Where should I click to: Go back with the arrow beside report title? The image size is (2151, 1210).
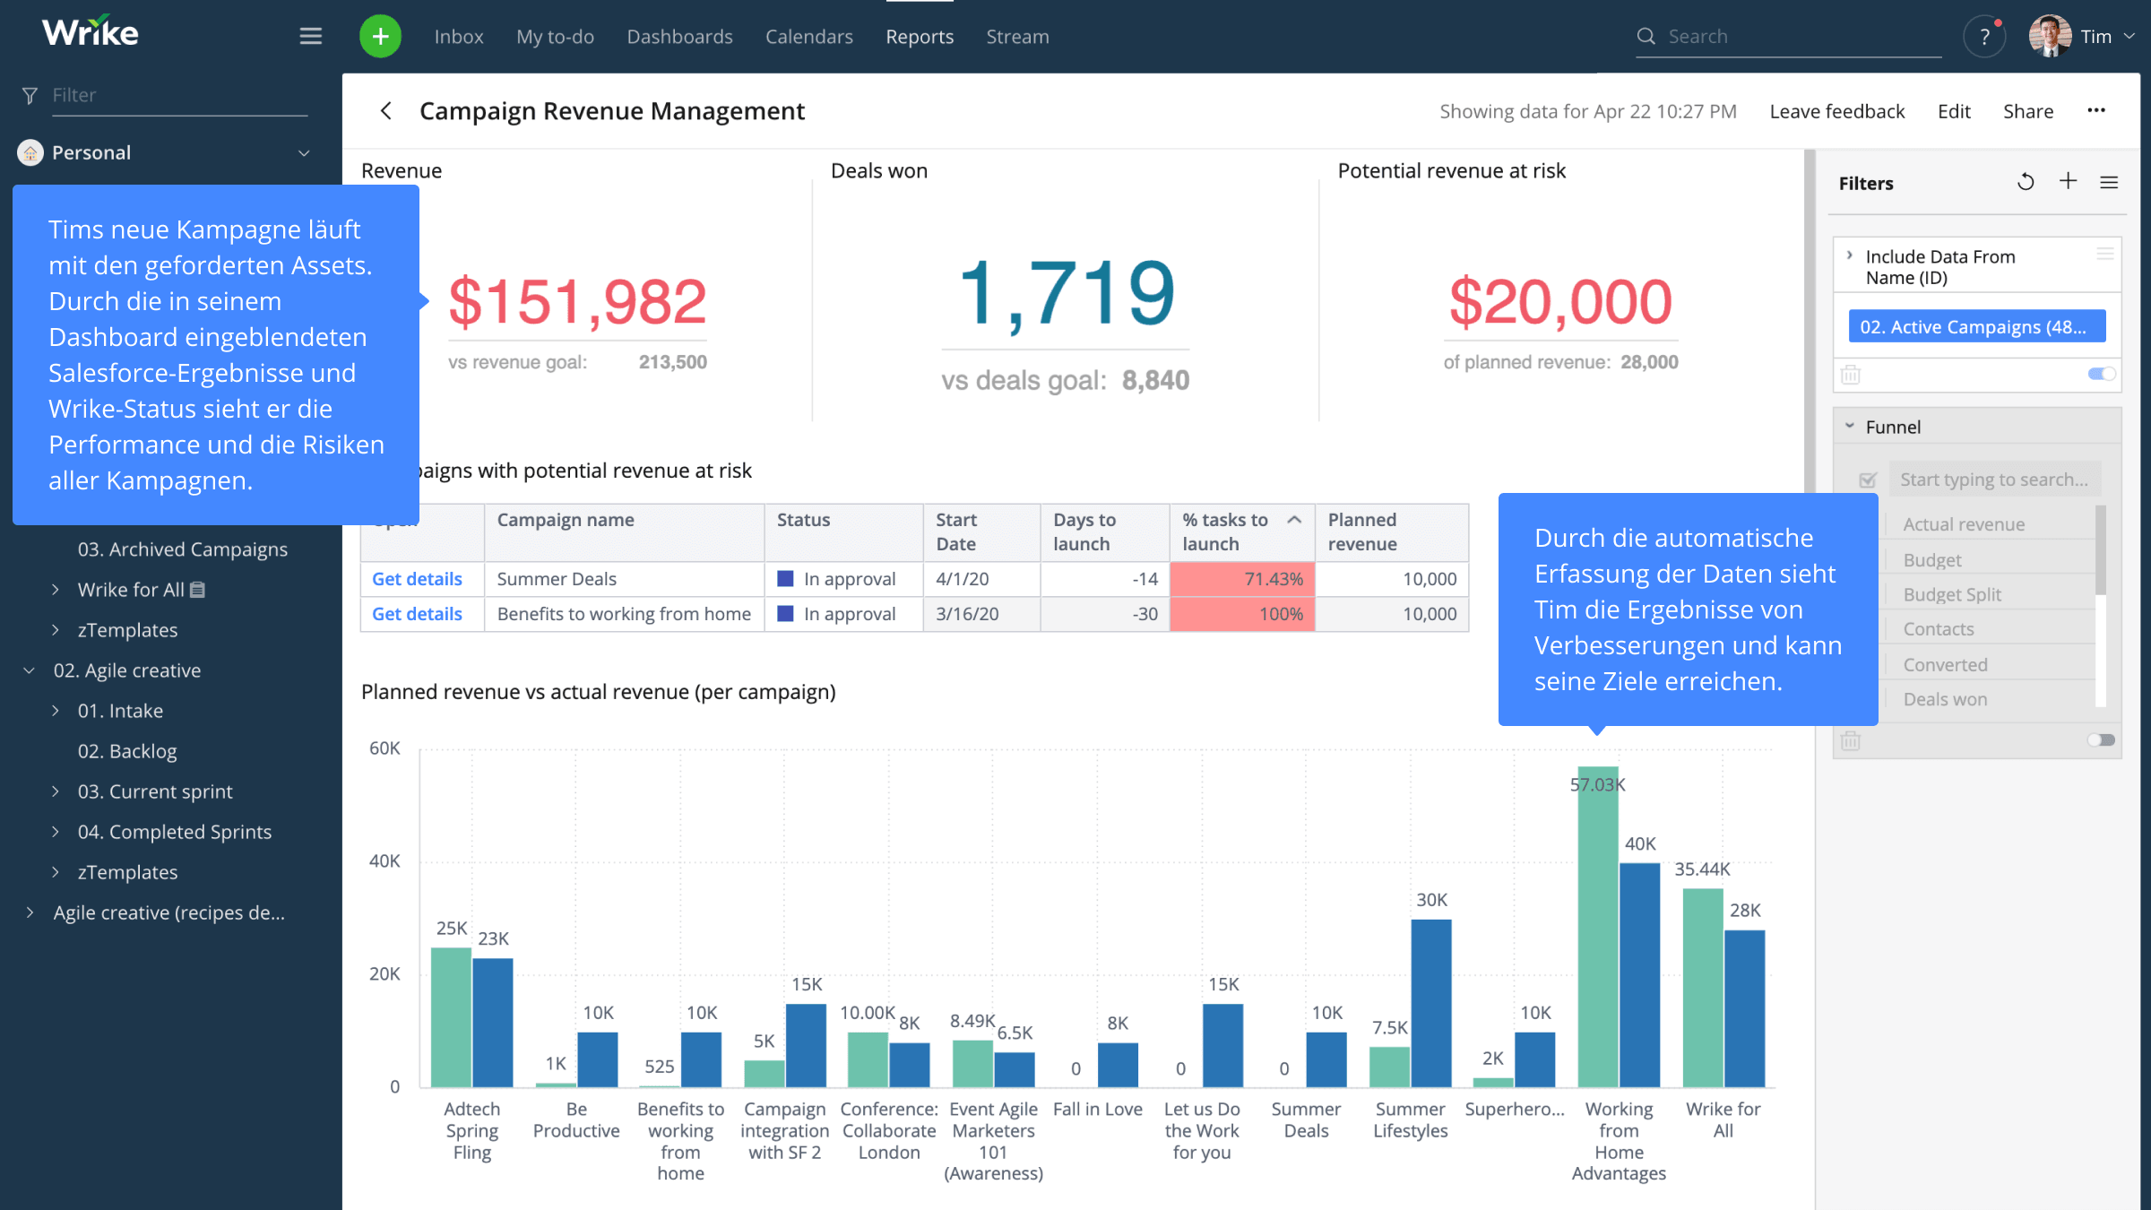coord(386,111)
